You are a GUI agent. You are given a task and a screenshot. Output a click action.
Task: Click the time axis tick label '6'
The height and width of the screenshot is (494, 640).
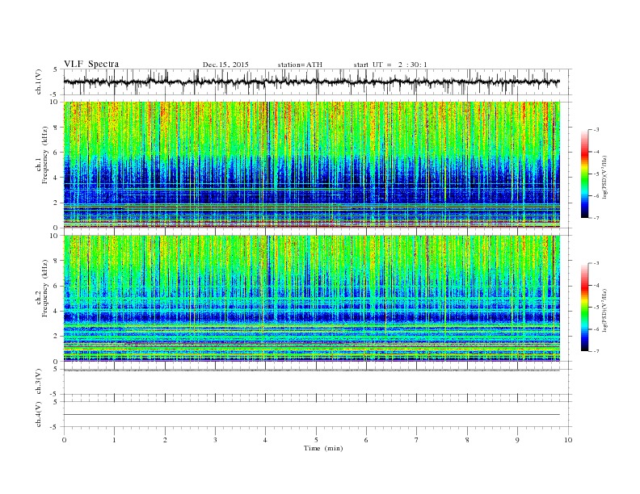pos(366,440)
